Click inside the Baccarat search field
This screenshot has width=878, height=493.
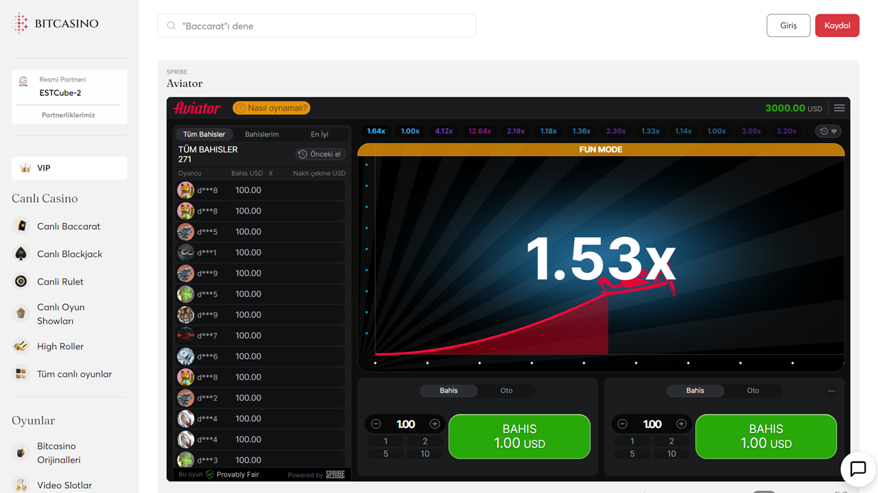[316, 26]
